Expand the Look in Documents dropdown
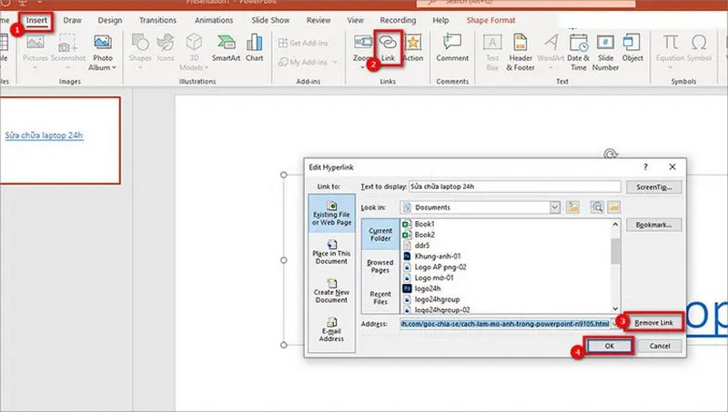The image size is (728, 412). pyautogui.click(x=554, y=207)
